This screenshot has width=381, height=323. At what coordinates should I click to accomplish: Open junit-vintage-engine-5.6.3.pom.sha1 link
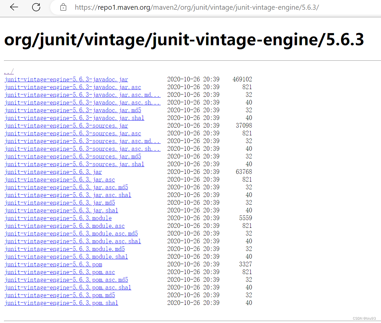(x=61, y=303)
